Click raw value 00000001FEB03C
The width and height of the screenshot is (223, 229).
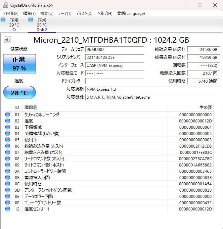196,153
